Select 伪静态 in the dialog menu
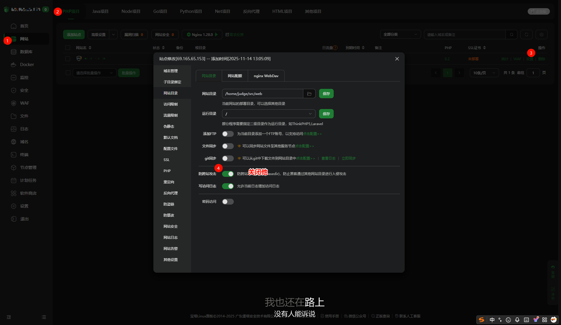This screenshot has height=325, width=561. 169,127
